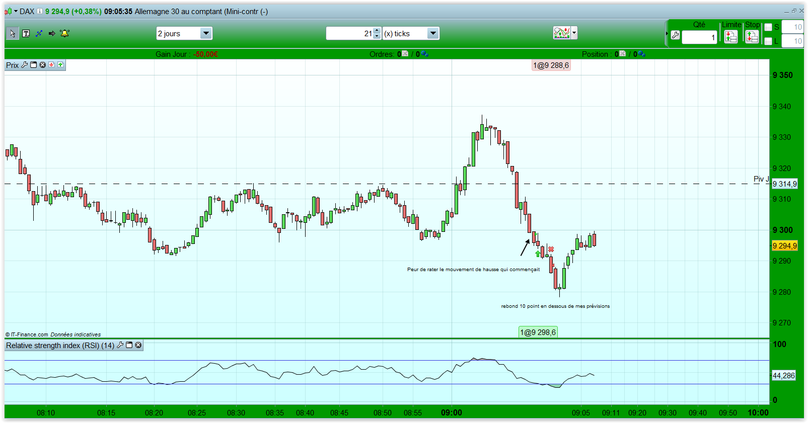Click the L value field showing 10
The width and height of the screenshot is (808, 423).
click(792, 41)
